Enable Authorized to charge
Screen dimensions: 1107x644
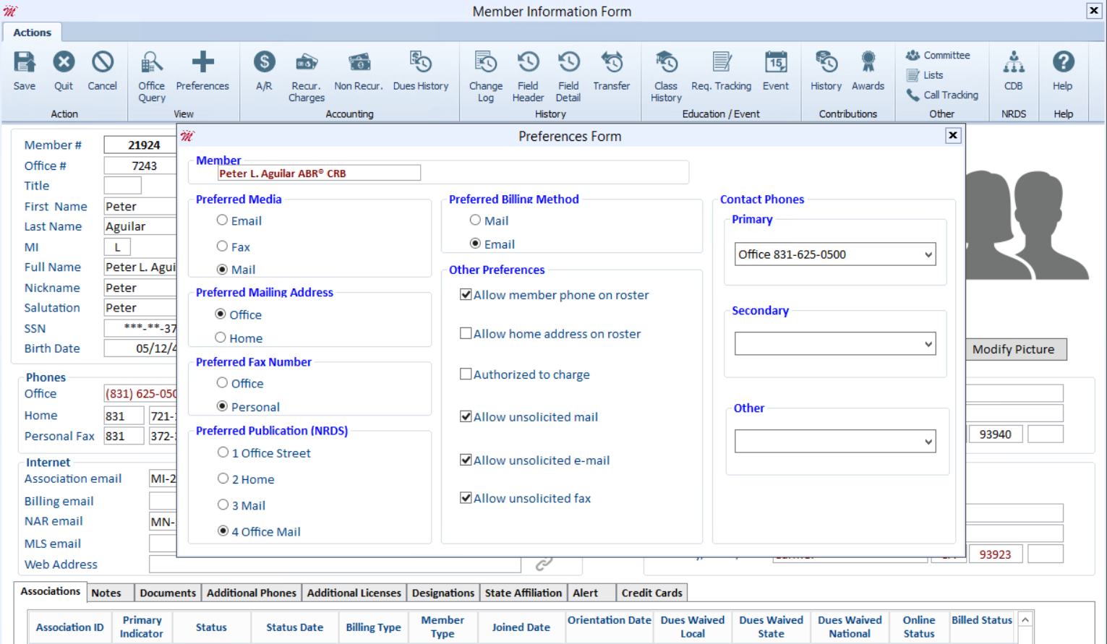pyautogui.click(x=466, y=374)
